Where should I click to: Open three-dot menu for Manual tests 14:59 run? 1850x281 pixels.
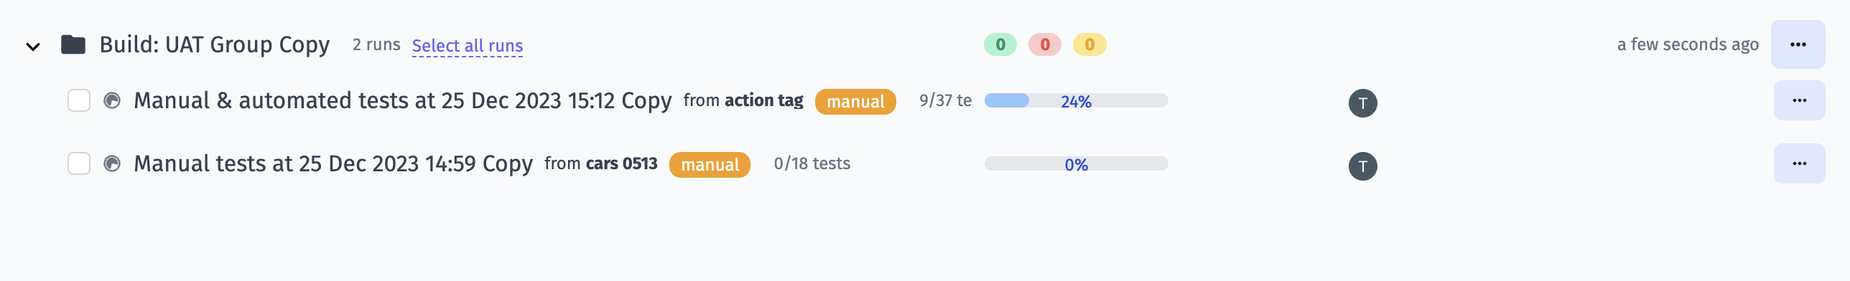(x=1800, y=163)
